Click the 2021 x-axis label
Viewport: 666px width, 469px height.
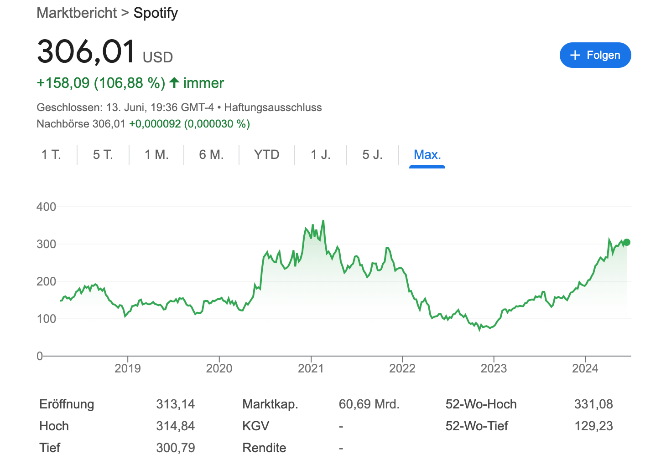311,368
